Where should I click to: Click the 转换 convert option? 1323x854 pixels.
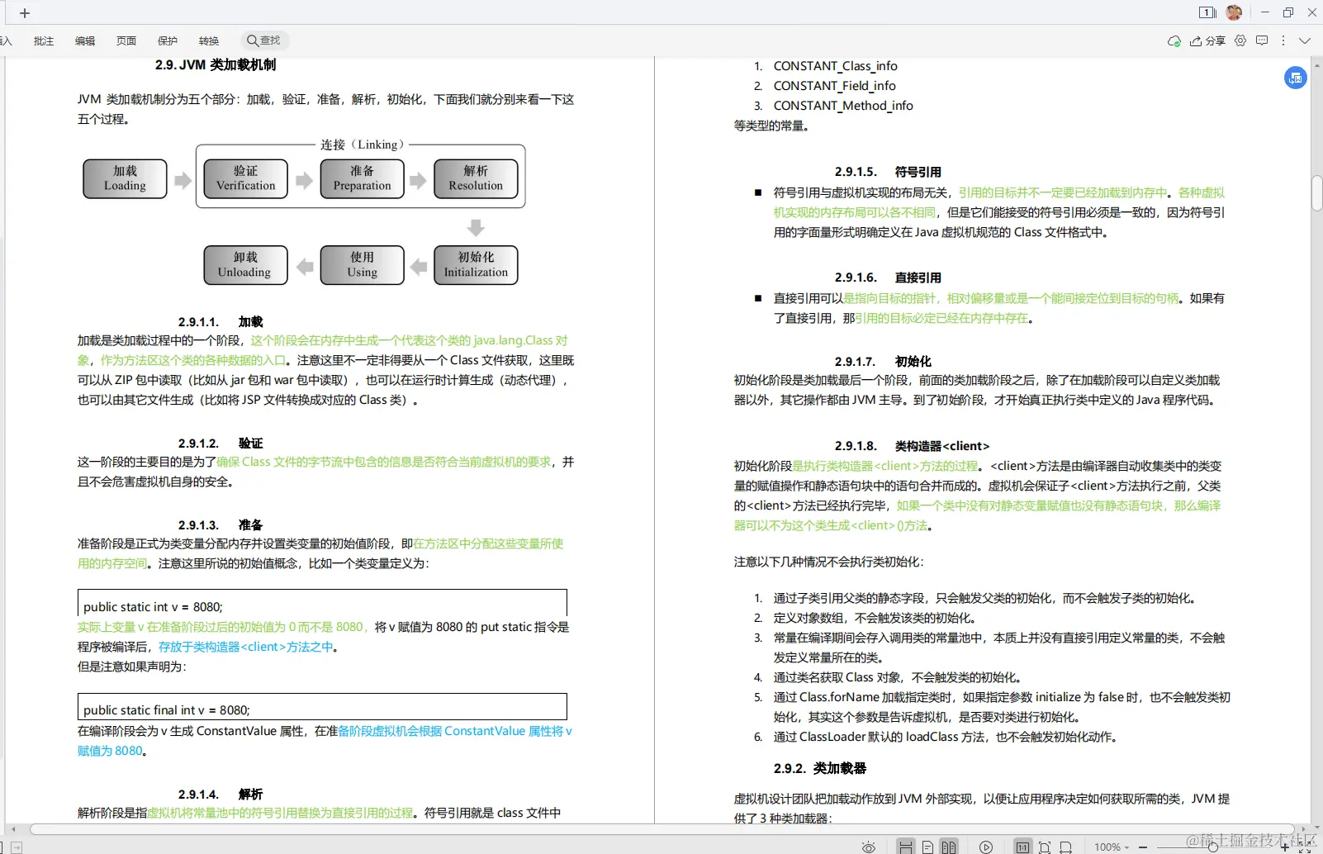click(208, 40)
